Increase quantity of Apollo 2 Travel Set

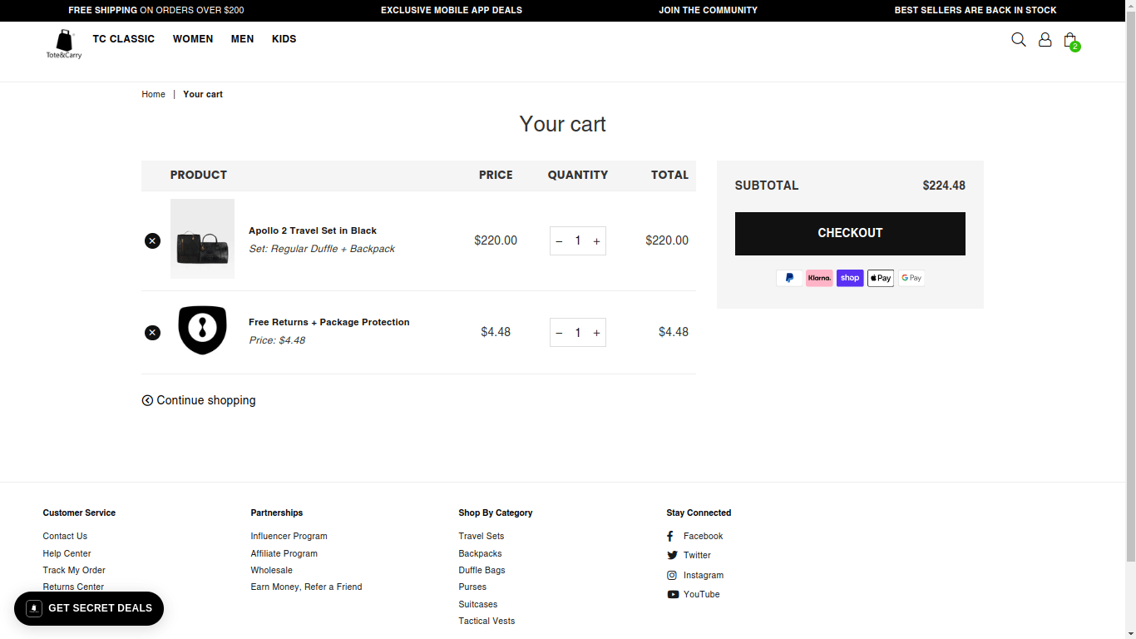(596, 240)
